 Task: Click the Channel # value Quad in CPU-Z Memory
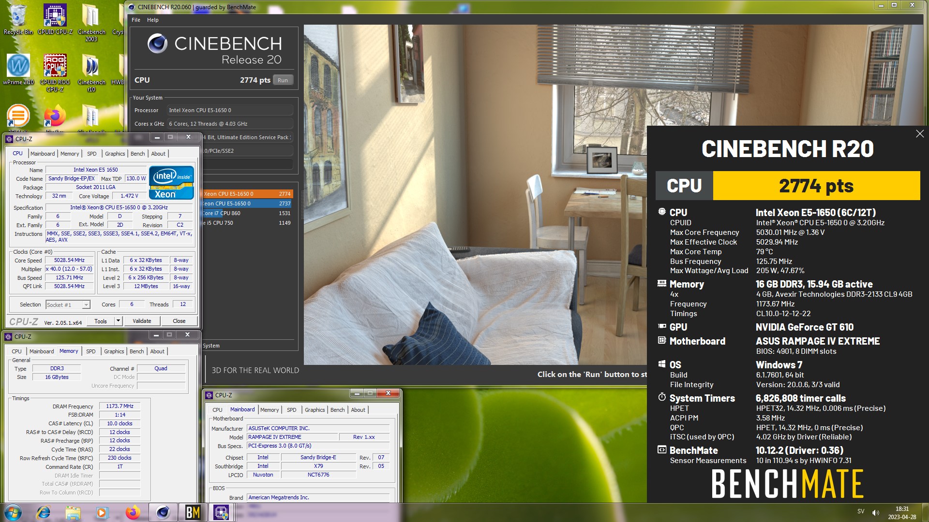click(x=161, y=368)
